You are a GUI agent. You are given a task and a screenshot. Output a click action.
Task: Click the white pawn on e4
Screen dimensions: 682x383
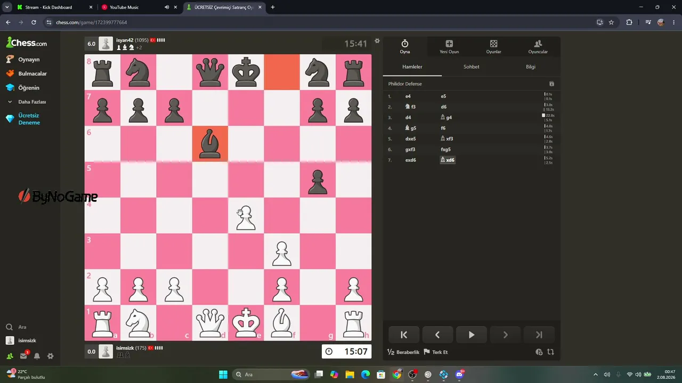coord(246,217)
